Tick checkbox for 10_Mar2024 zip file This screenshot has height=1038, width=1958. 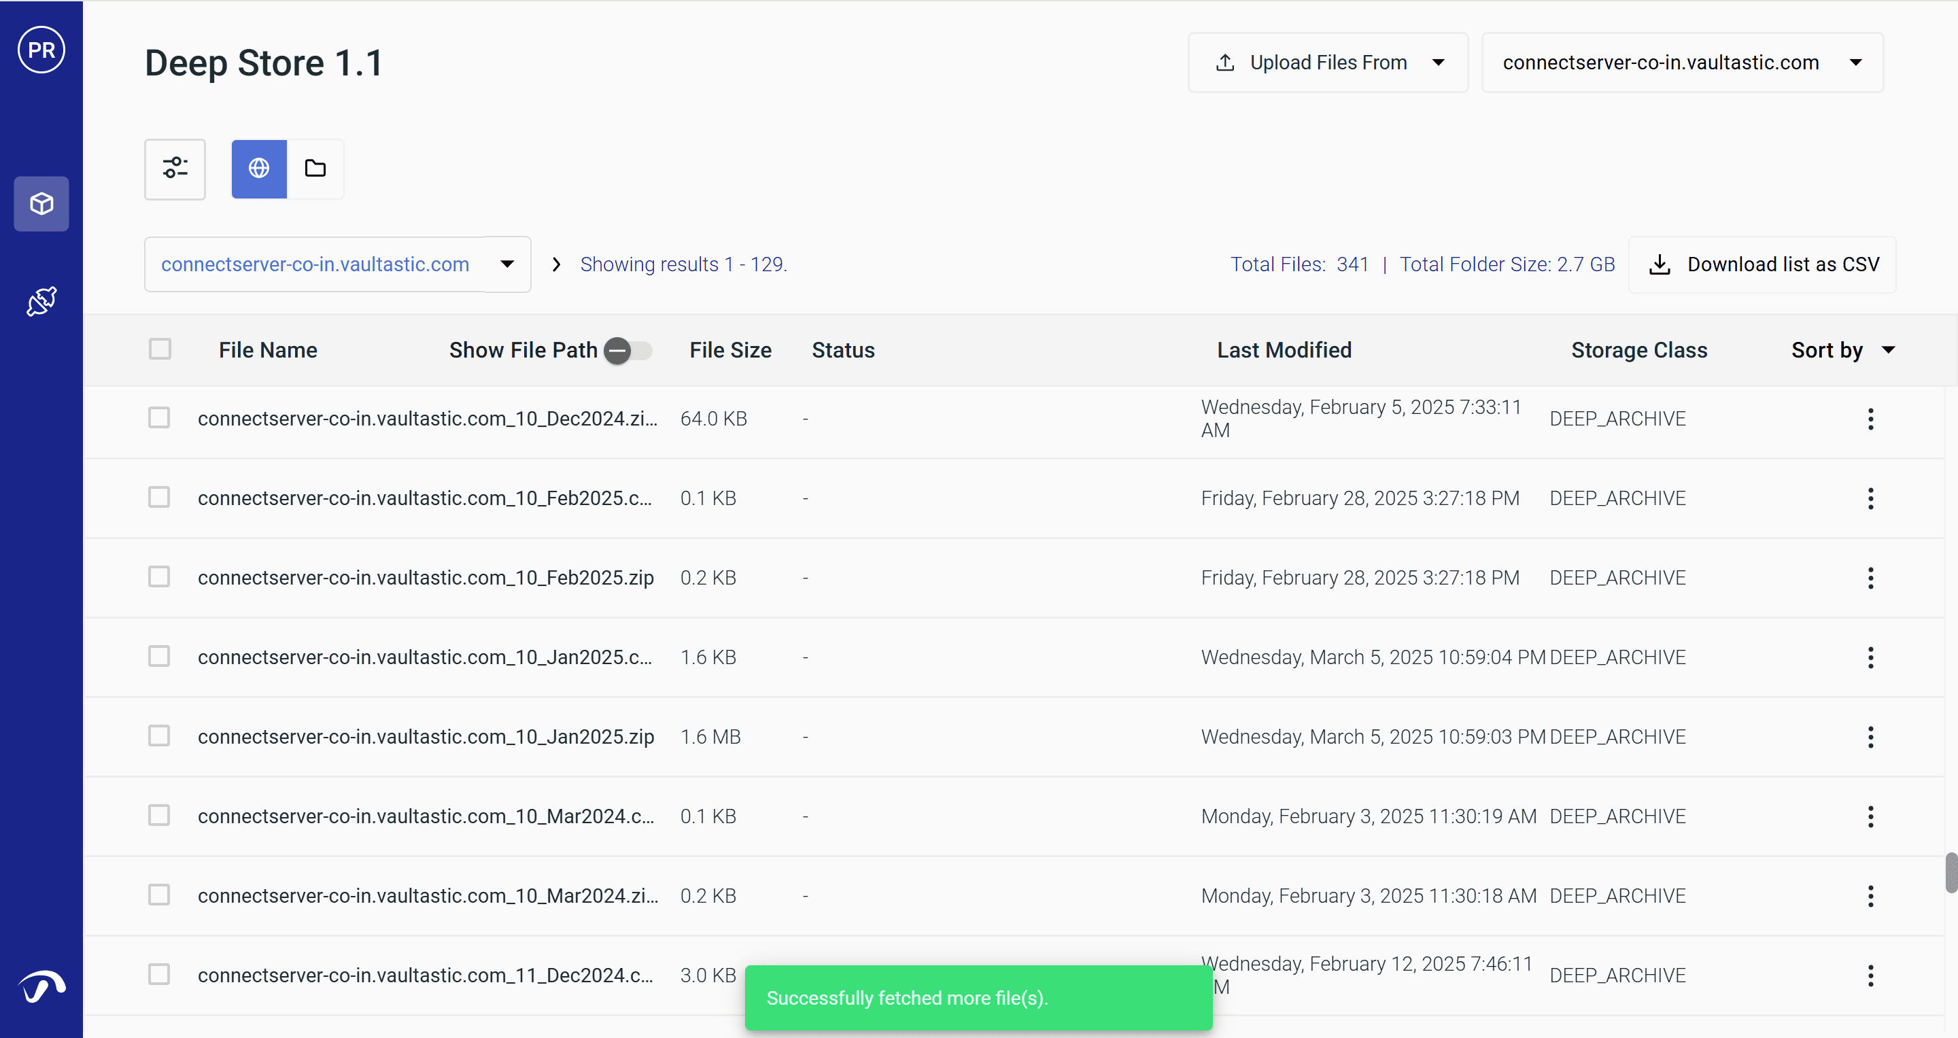click(x=159, y=895)
